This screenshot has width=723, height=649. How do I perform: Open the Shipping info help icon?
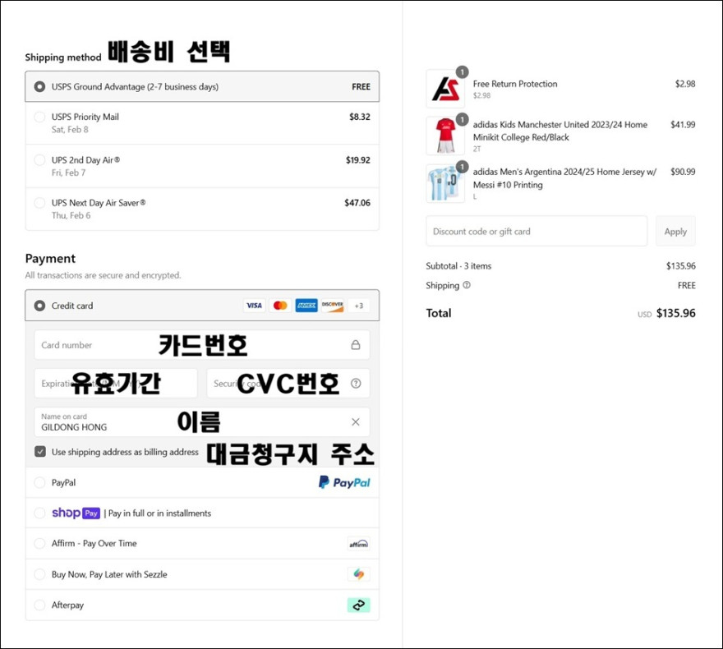[x=467, y=285]
